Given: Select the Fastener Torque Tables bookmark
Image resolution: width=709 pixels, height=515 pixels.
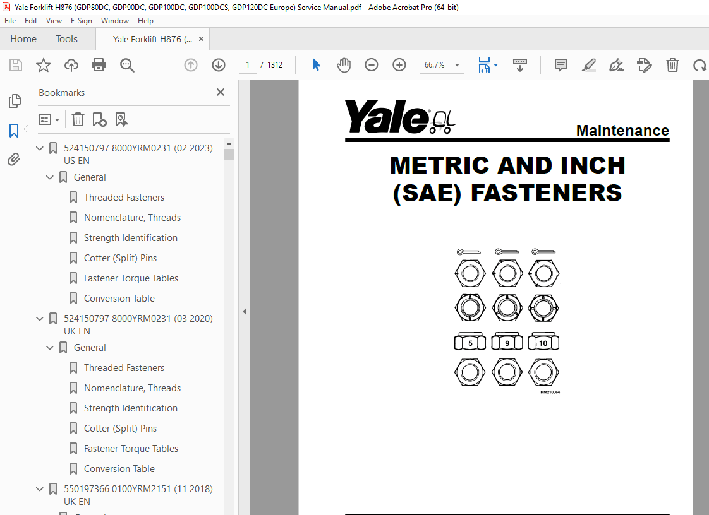Looking at the screenshot, I should [131, 278].
